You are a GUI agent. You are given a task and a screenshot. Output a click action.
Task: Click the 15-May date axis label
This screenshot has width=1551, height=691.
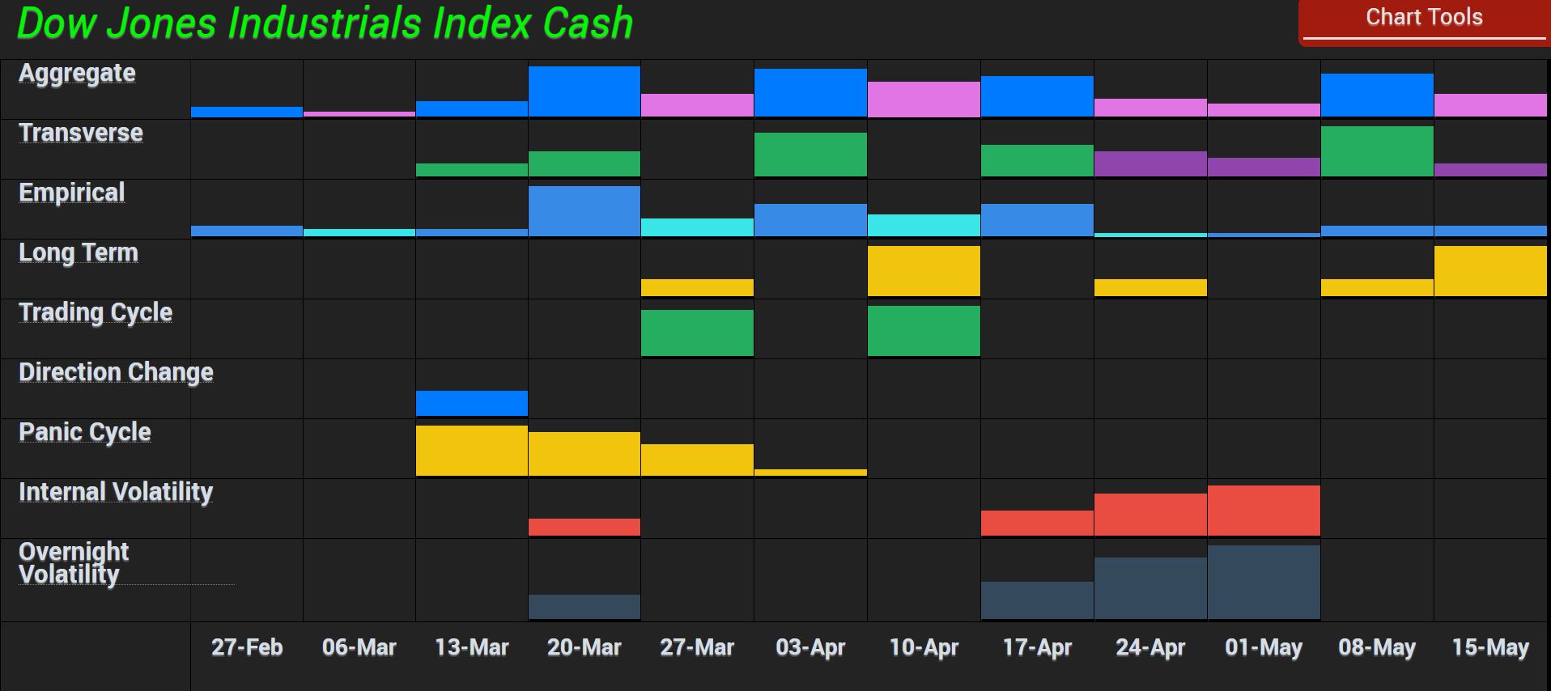click(1489, 648)
